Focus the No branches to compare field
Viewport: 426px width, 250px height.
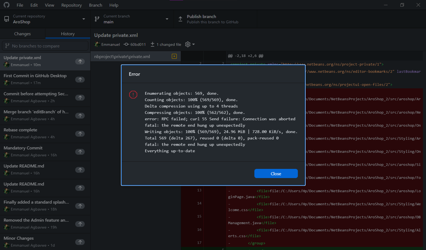tap(45, 46)
